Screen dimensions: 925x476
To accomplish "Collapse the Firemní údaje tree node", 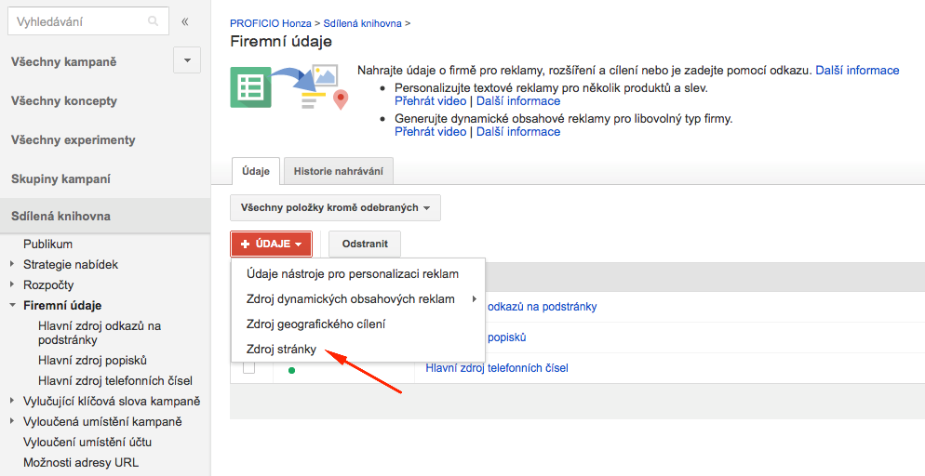I will coord(12,305).
